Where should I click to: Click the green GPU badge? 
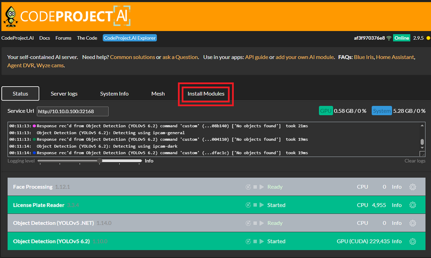click(326, 111)
